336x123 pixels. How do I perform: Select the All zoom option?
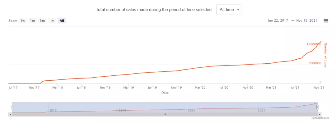coord(62,21)
